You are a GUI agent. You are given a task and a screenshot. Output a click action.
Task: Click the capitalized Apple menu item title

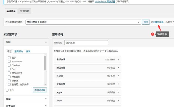click(x=59, y=92)
